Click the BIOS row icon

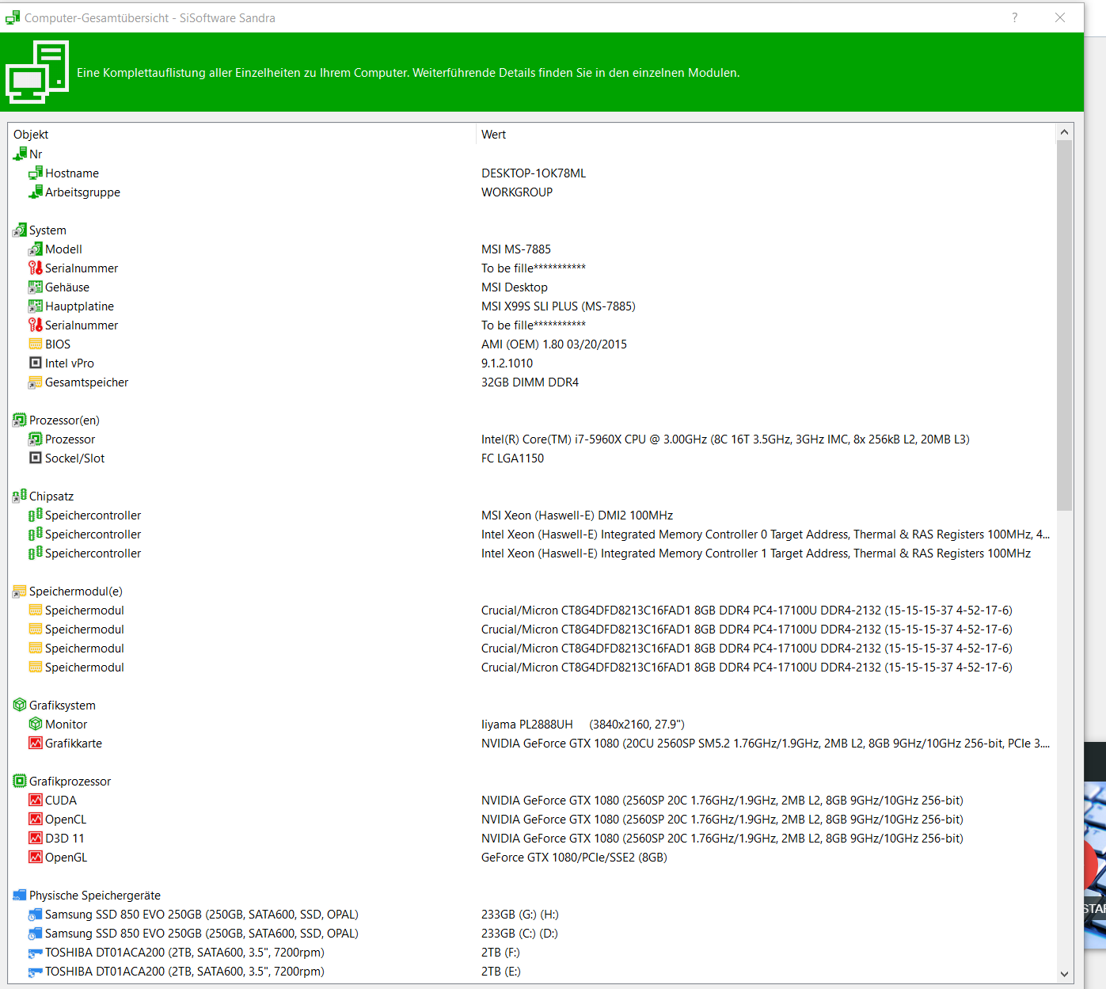[x=36, y=344]
